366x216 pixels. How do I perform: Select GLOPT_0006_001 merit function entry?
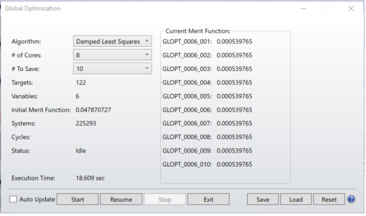tap(207, 41)
